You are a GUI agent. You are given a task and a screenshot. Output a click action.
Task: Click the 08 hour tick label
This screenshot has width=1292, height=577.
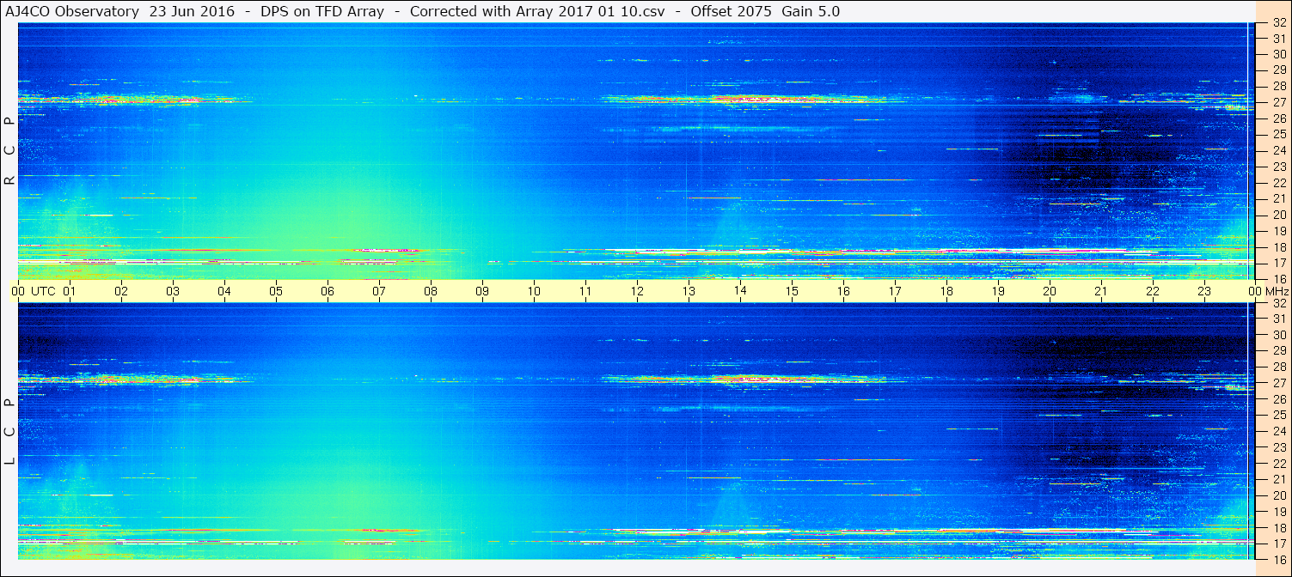(x=431, y=291)
